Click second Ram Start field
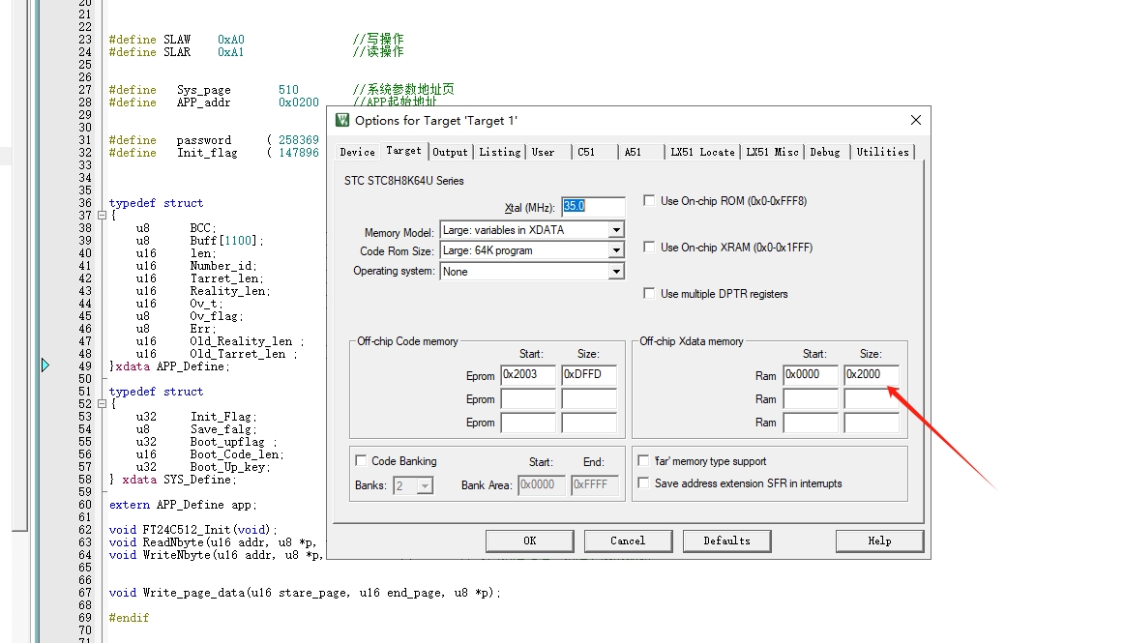Screen dimensions: 1124x643 [811, 399]
